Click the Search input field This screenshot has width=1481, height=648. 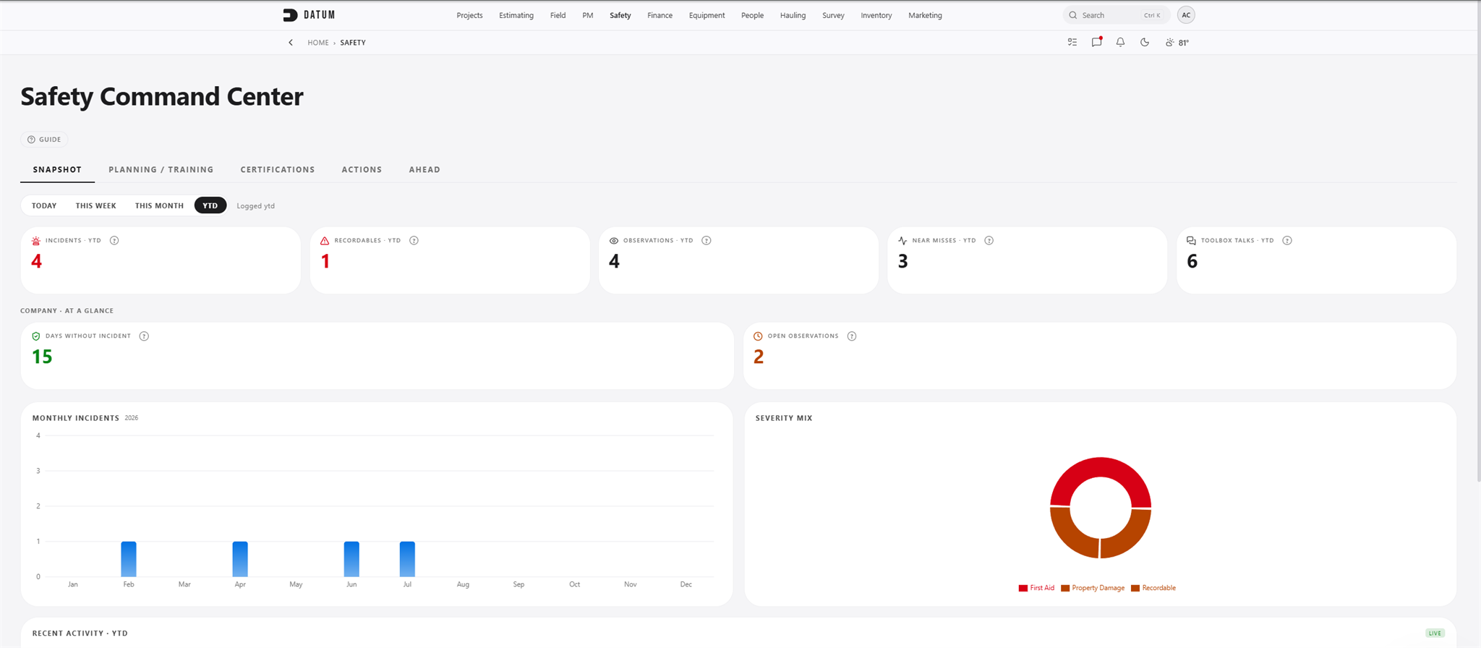(x=1116, y=15)
